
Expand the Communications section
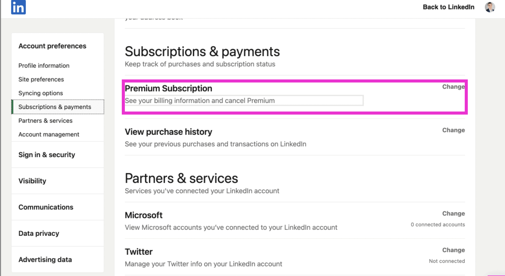pyautogui.click(x=46, y=207)
